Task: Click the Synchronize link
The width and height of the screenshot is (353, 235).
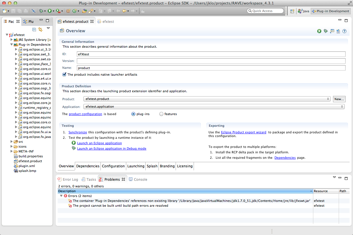Action: [78, 132]
